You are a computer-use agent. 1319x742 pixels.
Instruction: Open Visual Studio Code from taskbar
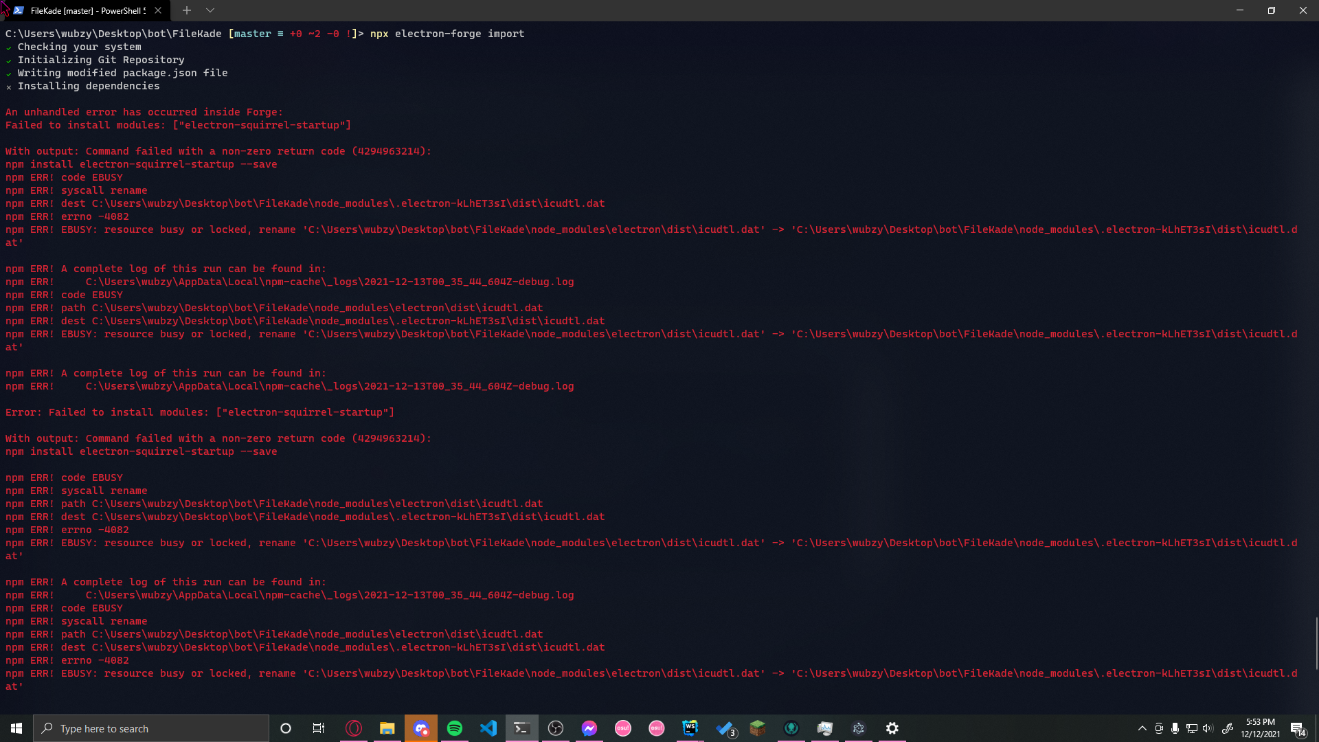tap(488, 728)
